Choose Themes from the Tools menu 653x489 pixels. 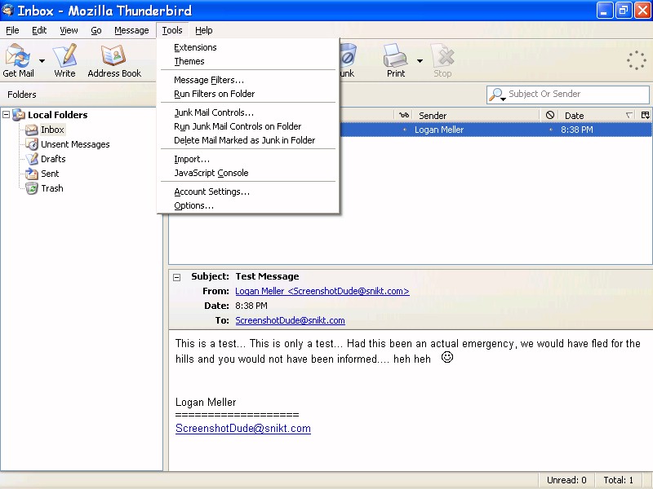point(248,61)
